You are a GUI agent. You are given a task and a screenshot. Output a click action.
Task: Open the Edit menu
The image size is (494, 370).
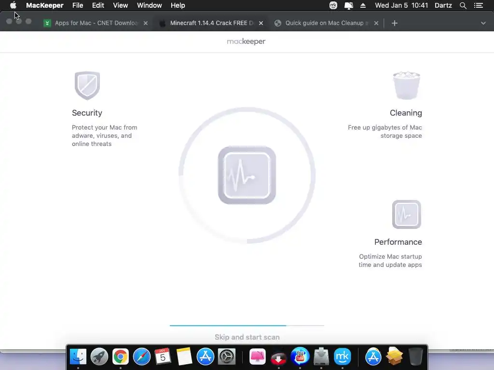(x=98, y=5)
